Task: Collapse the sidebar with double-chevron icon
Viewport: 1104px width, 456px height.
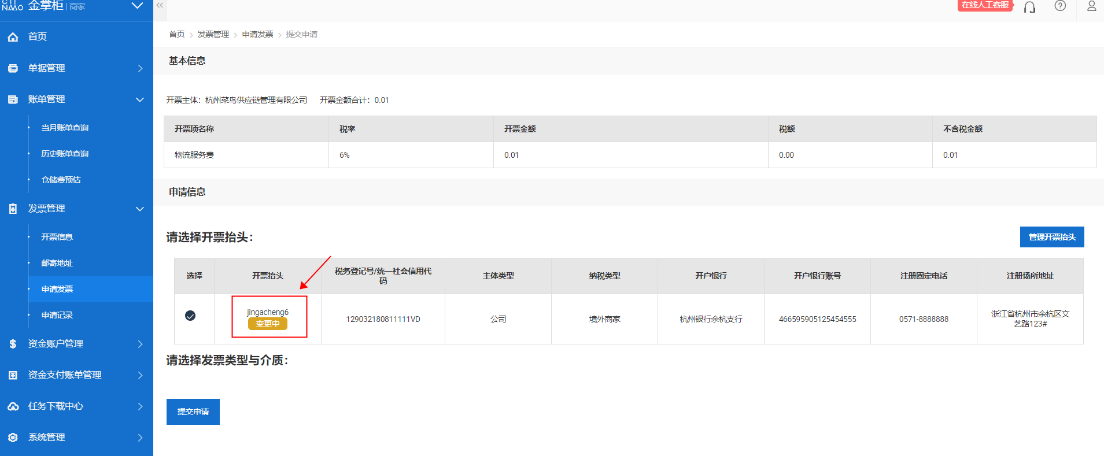Action: [160, 5]
